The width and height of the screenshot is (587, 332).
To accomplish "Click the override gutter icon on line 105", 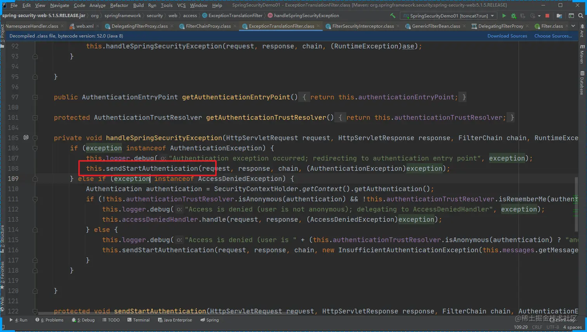I will (26, 137).
